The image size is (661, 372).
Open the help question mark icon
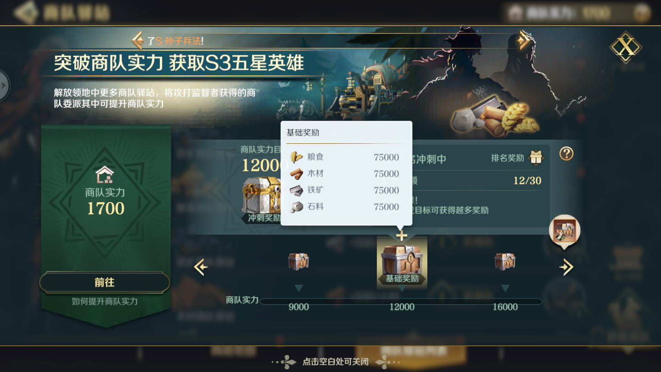pos(566,153)
